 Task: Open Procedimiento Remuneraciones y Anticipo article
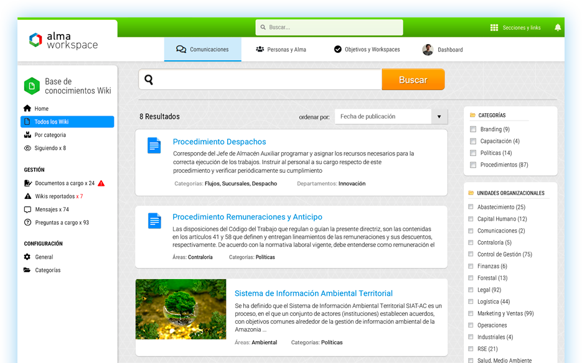[247, 217]
